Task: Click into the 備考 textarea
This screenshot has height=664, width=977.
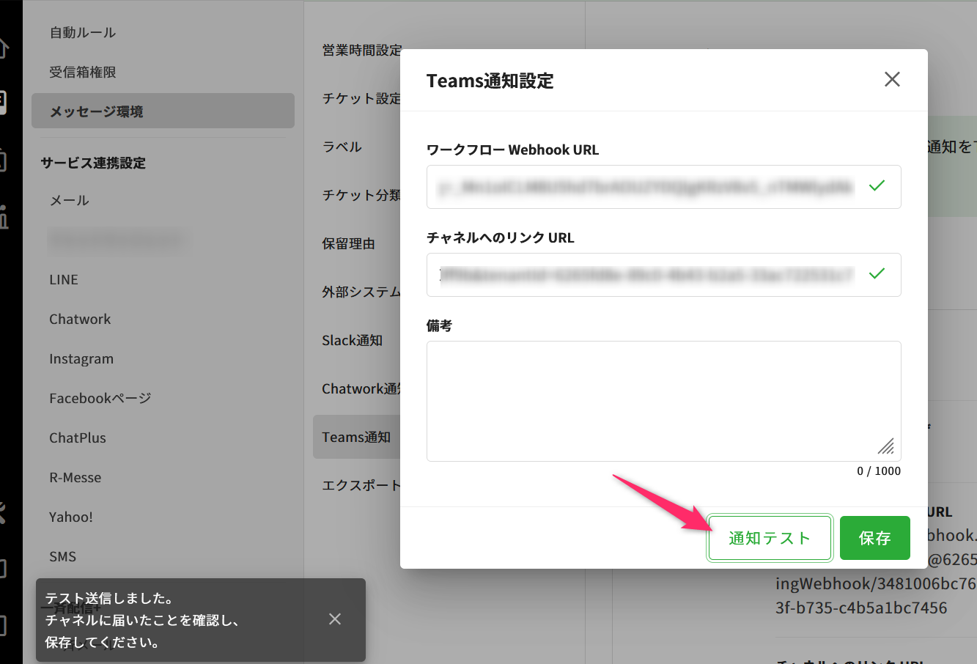Action: point(664,401)
